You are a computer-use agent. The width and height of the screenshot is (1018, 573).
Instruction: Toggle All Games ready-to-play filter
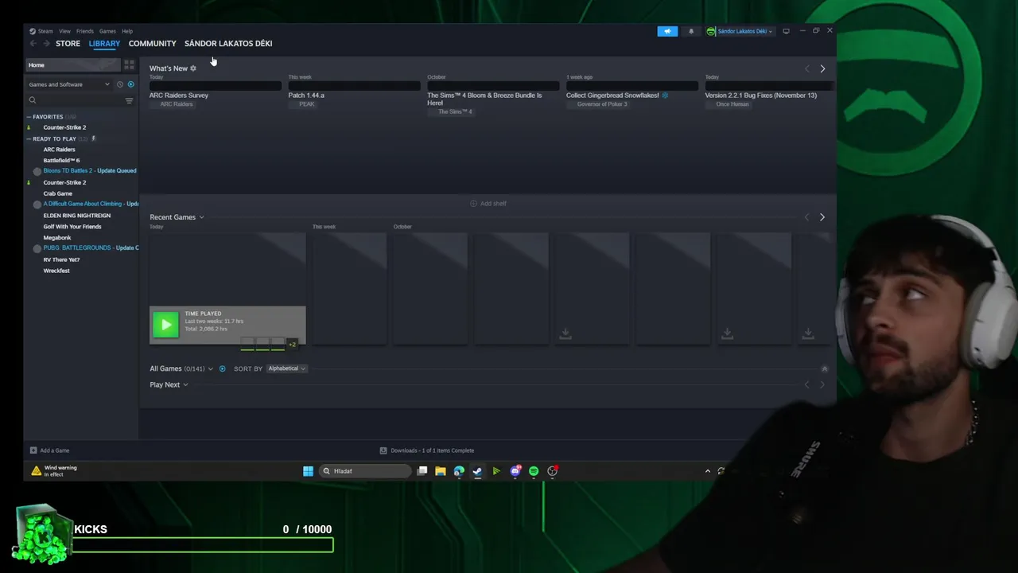click(x=222, y=368)
